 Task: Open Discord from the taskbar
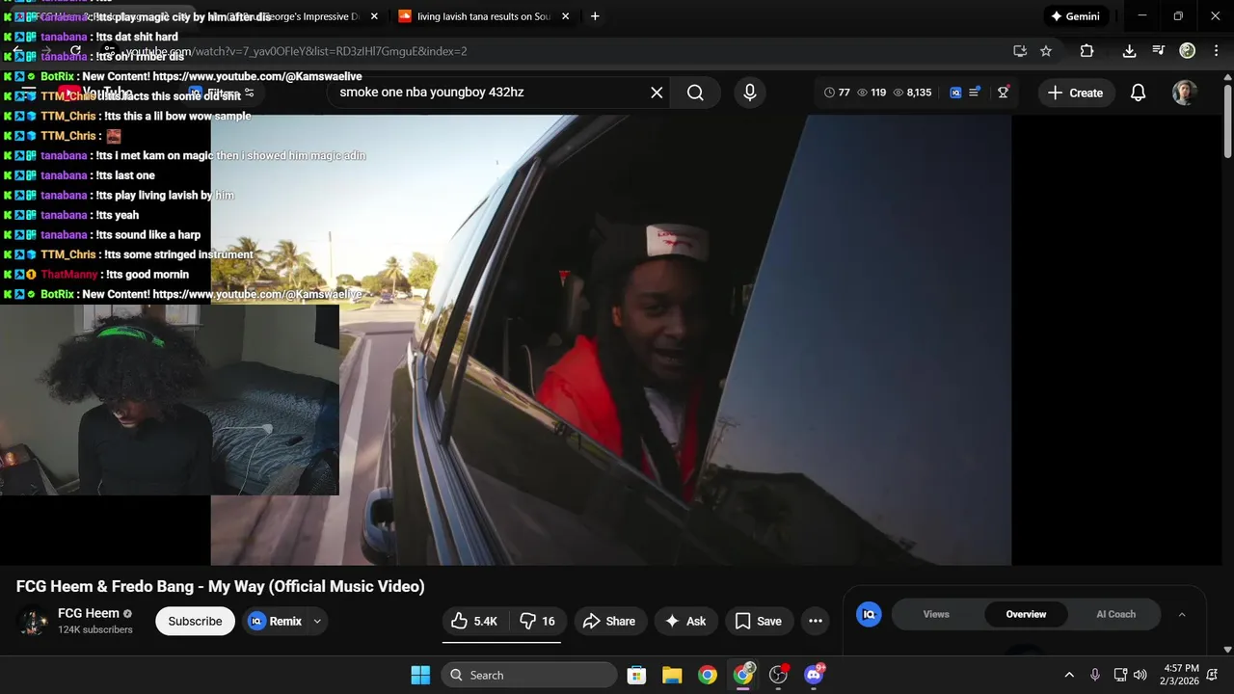point(814,675)
